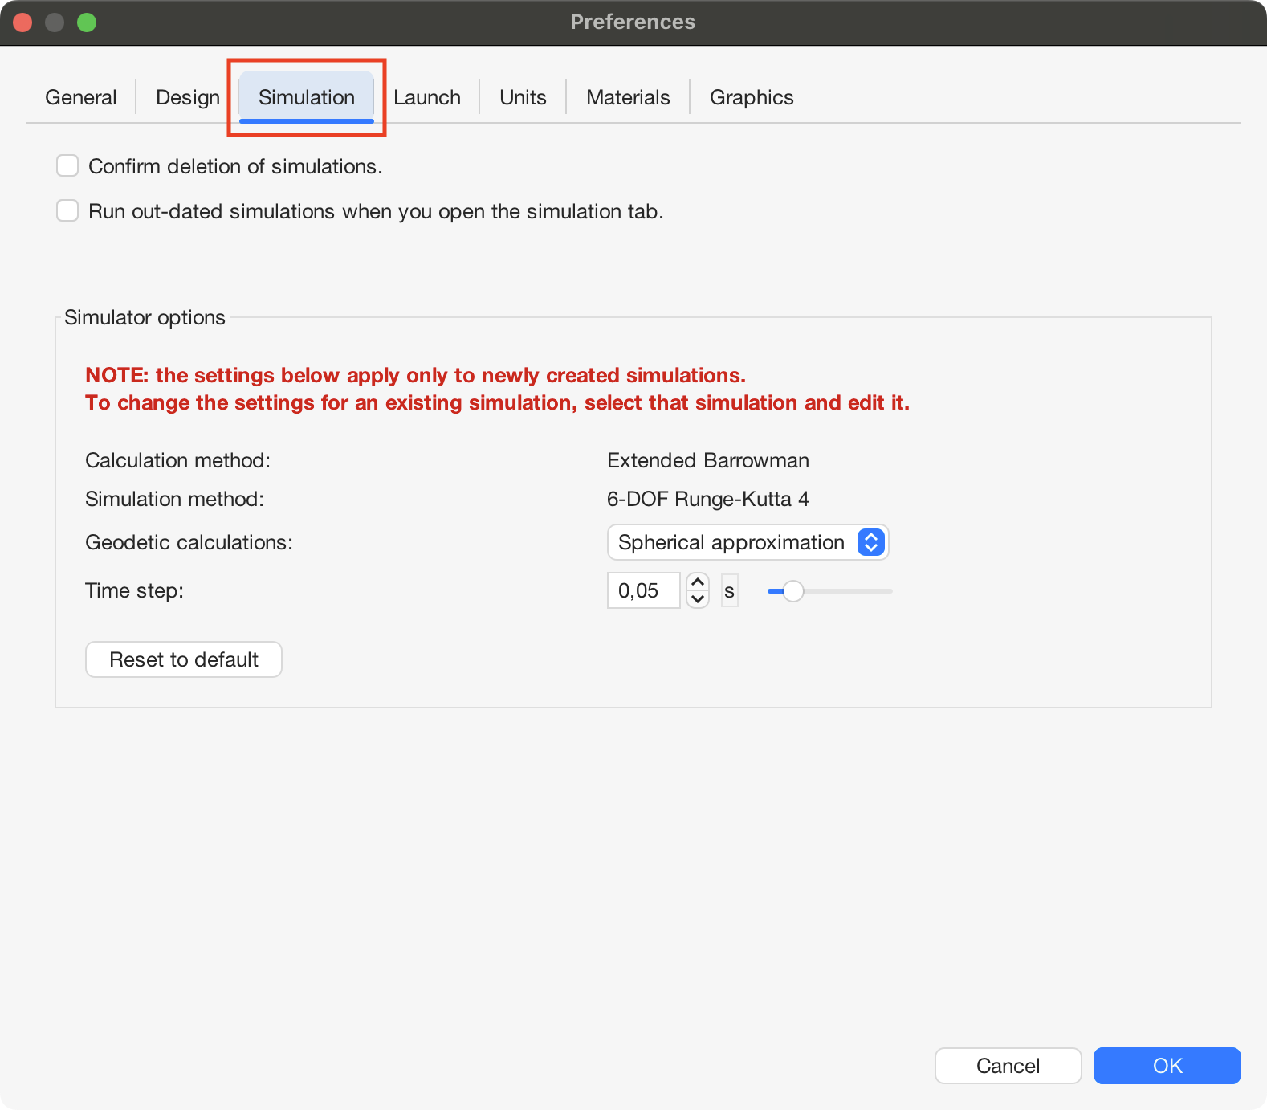Click the Cancel button
Viewport: 1267px width, 1110px height.
click(1008, 1066)
